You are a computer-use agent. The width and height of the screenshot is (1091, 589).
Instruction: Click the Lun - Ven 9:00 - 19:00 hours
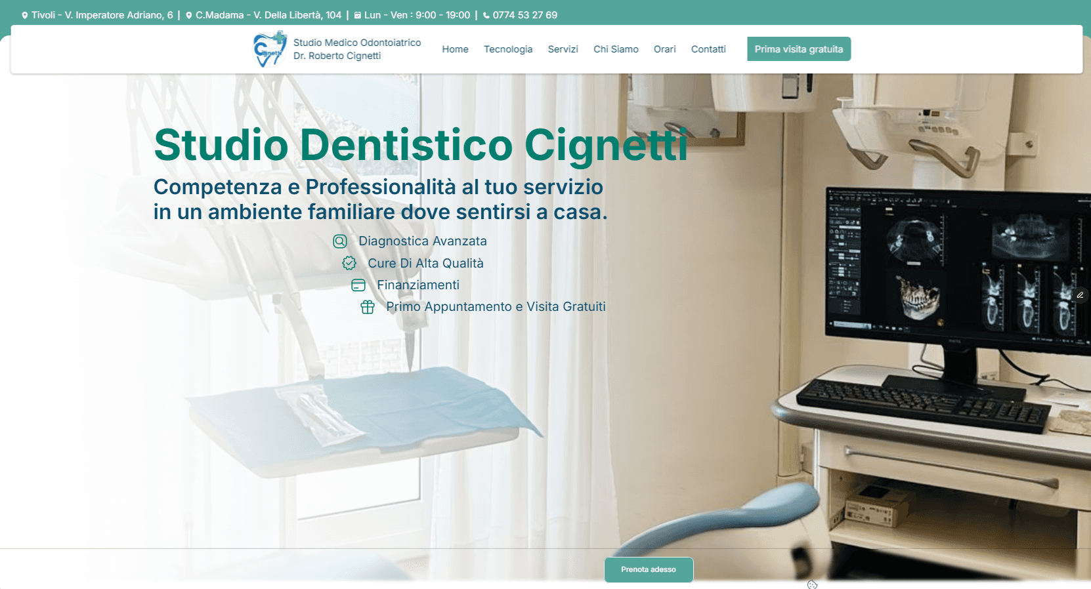click(417, 15)
